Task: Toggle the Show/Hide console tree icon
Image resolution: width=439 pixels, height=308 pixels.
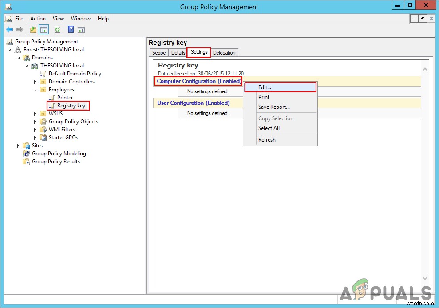Action: click(43, 30)
